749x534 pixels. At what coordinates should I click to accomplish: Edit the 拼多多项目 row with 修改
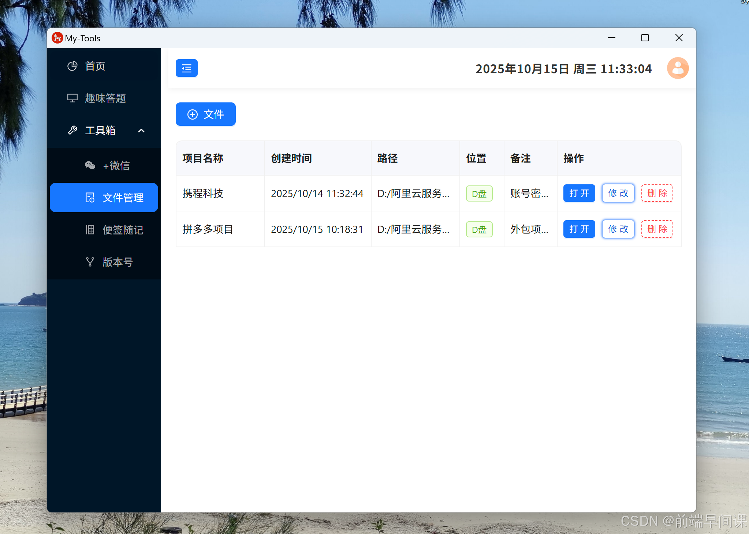pos(618,229)
